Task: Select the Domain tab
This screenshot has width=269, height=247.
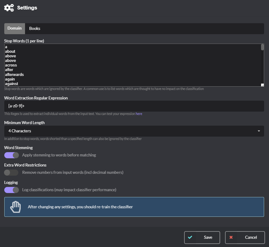Action: 15,28
